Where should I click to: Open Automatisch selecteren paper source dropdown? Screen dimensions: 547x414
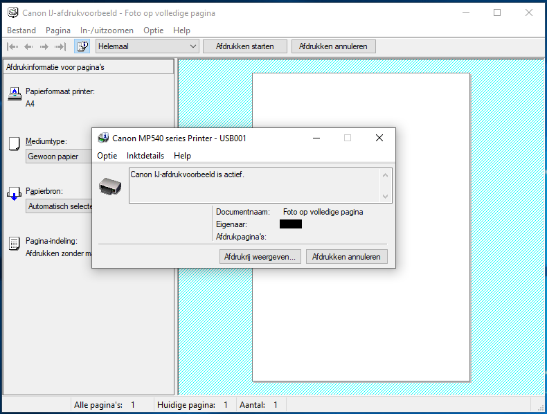click(x=59, y=206)
